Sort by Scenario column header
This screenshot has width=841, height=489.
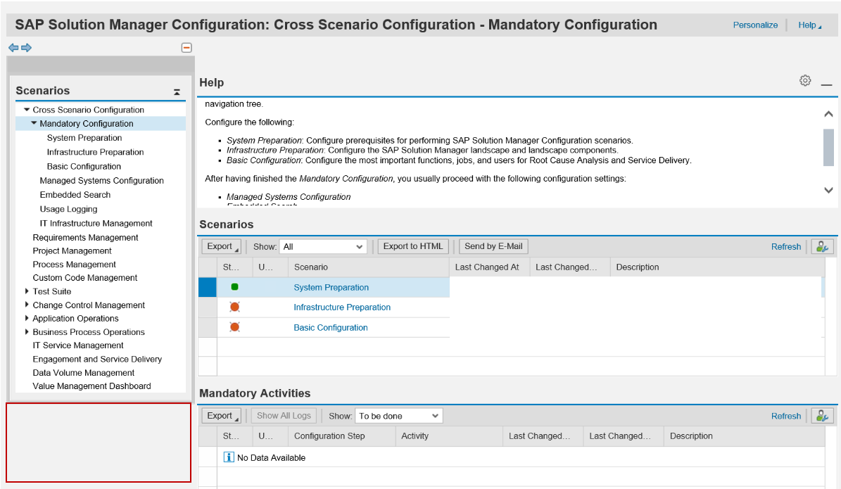368,267
